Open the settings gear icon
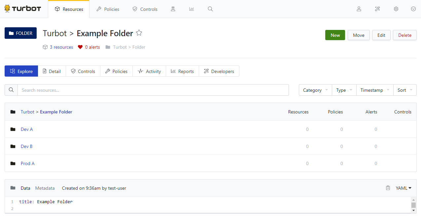 [x=396, y=9]
